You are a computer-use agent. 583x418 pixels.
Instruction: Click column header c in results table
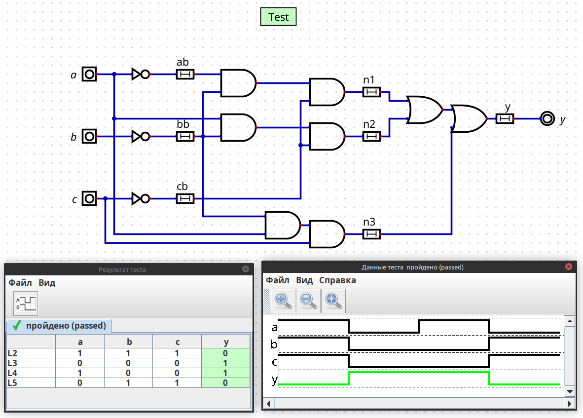click(x=178, y=342)
